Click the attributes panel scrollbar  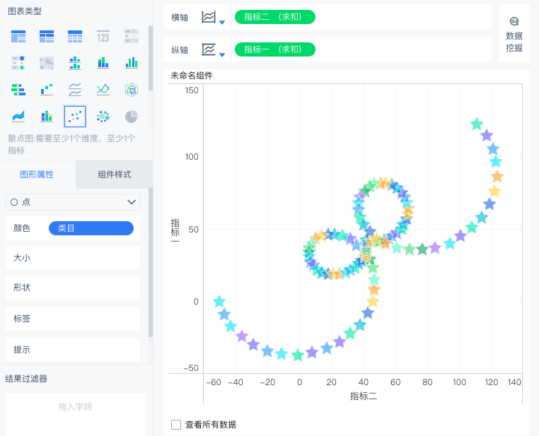(151, 263)
